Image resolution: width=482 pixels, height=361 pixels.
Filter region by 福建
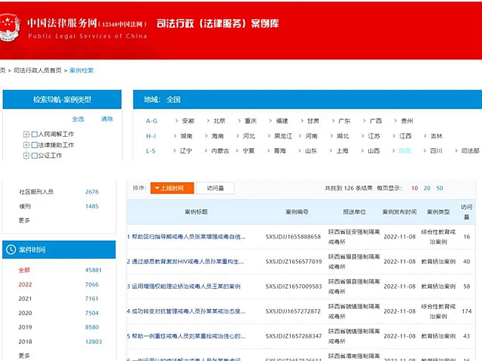pos(282,121)
